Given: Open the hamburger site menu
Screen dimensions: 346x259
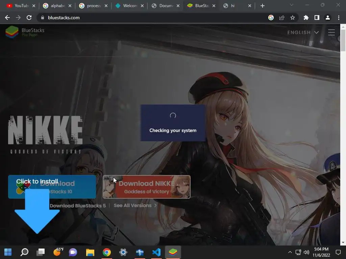Looking at the screenshot, I should click(331, 32).
